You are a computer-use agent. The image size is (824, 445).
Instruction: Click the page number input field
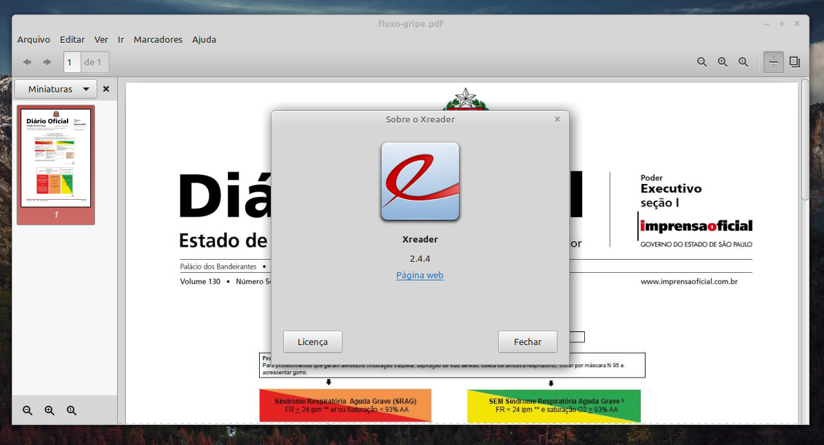point(72,62)
